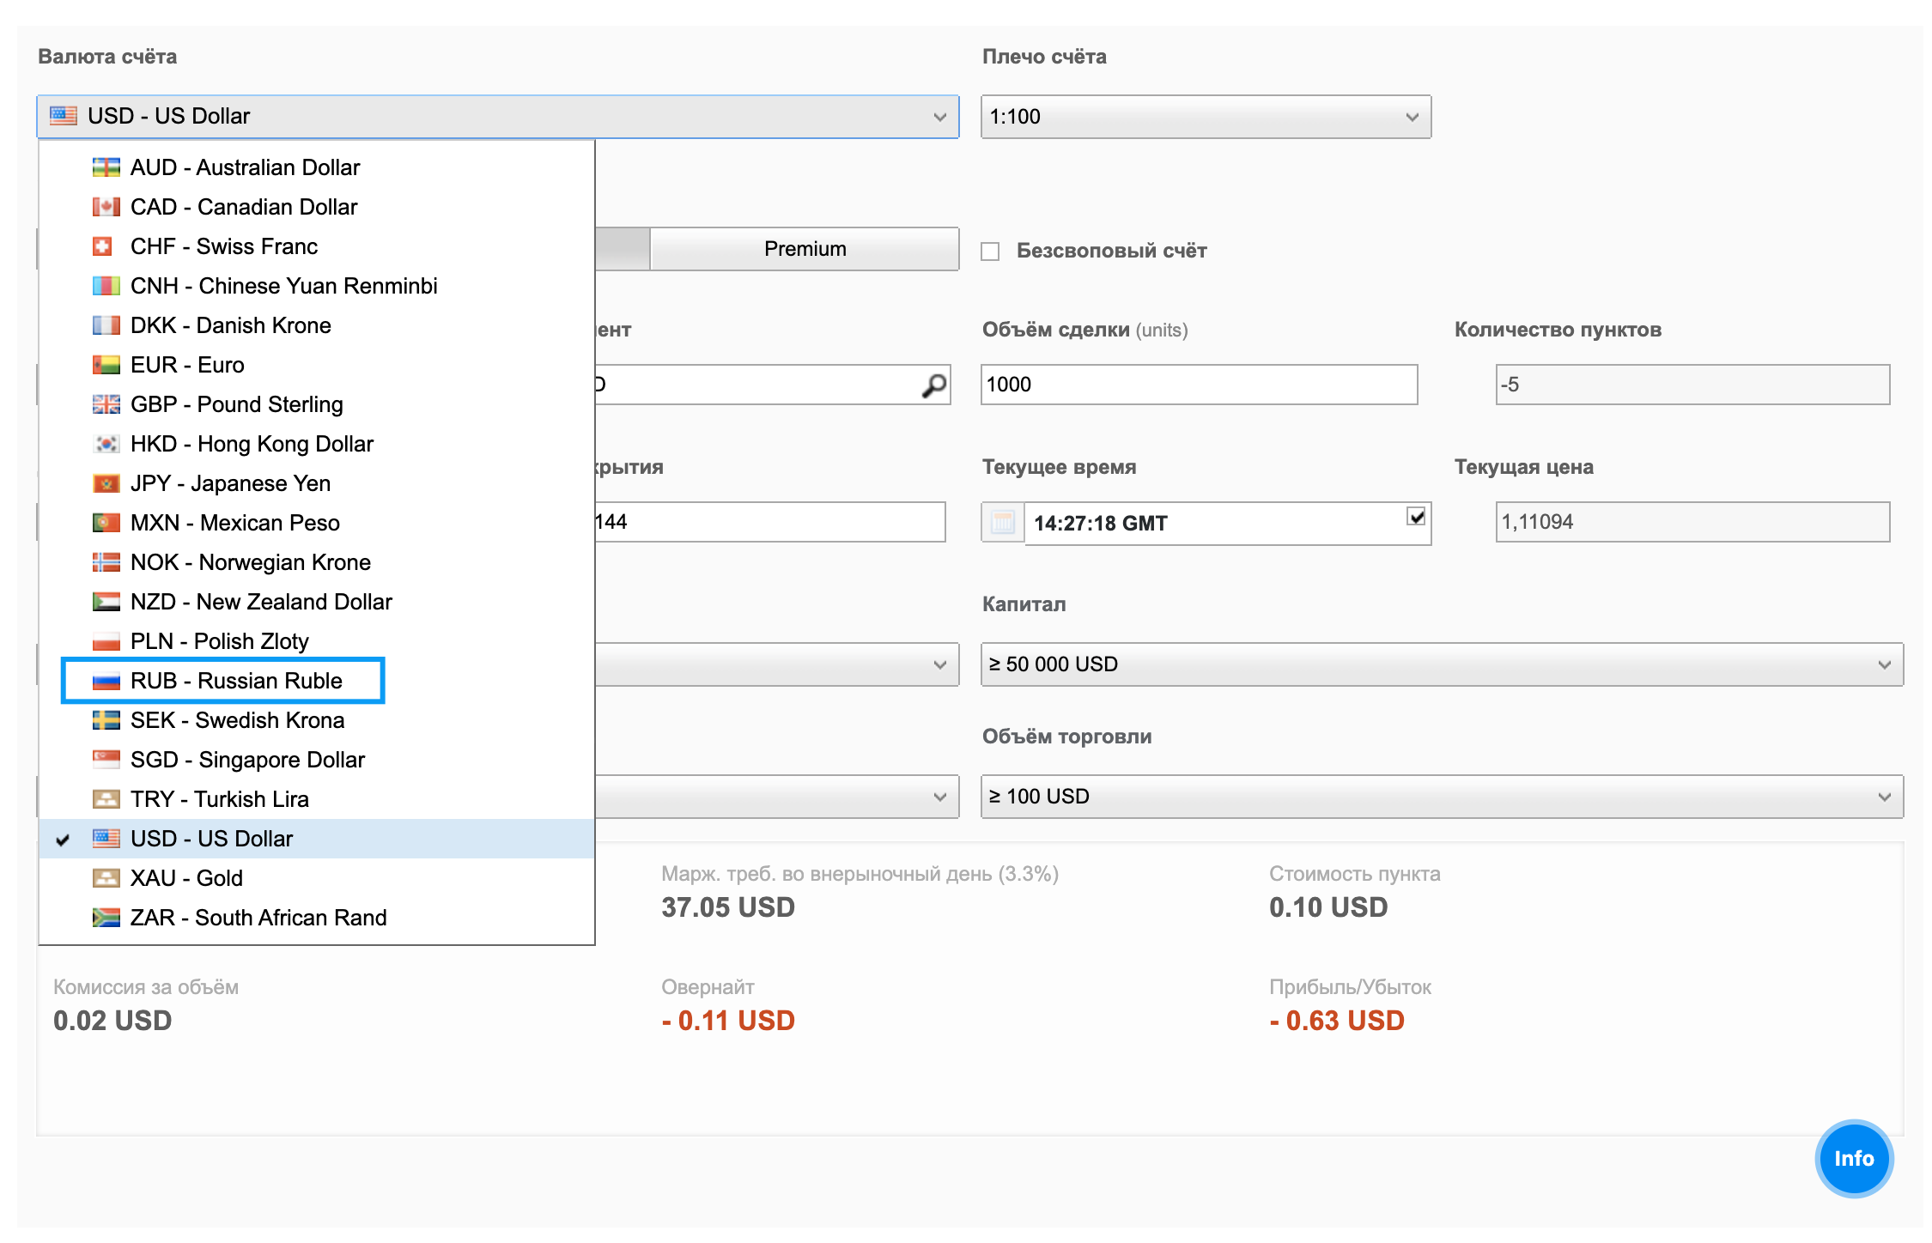Select EUR - Euro from currency list
Screen dimensions: 1932x1243
pos(187,365)
